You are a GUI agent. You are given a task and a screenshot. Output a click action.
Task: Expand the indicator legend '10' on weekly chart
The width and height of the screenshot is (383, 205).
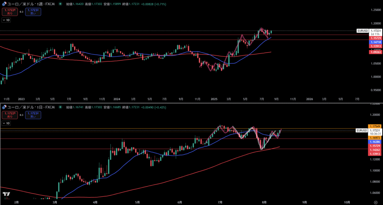tap(6, 20)
